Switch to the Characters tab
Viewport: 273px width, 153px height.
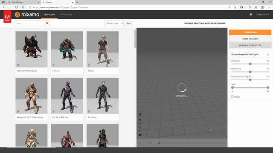click(49, 14)
